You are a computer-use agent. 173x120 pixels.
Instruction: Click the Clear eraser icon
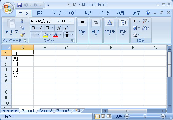[x=135, y=35]
